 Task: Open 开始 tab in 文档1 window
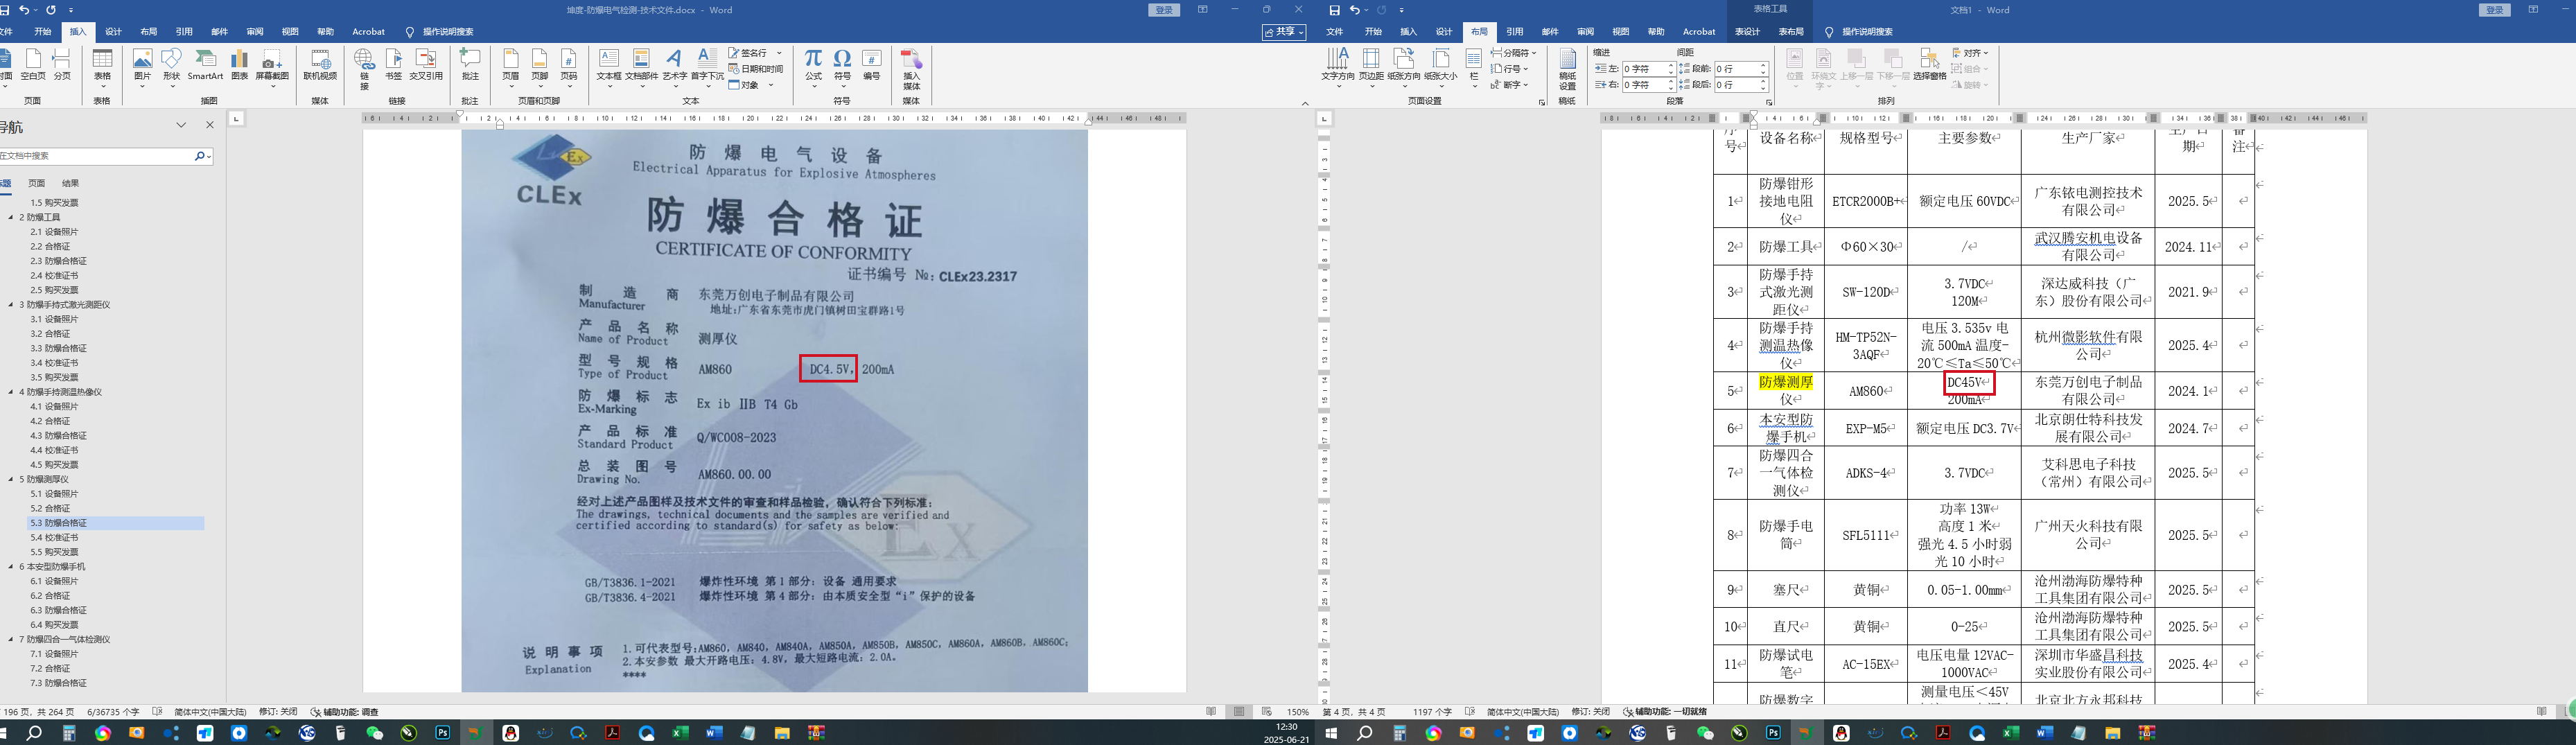(1373, 32)
